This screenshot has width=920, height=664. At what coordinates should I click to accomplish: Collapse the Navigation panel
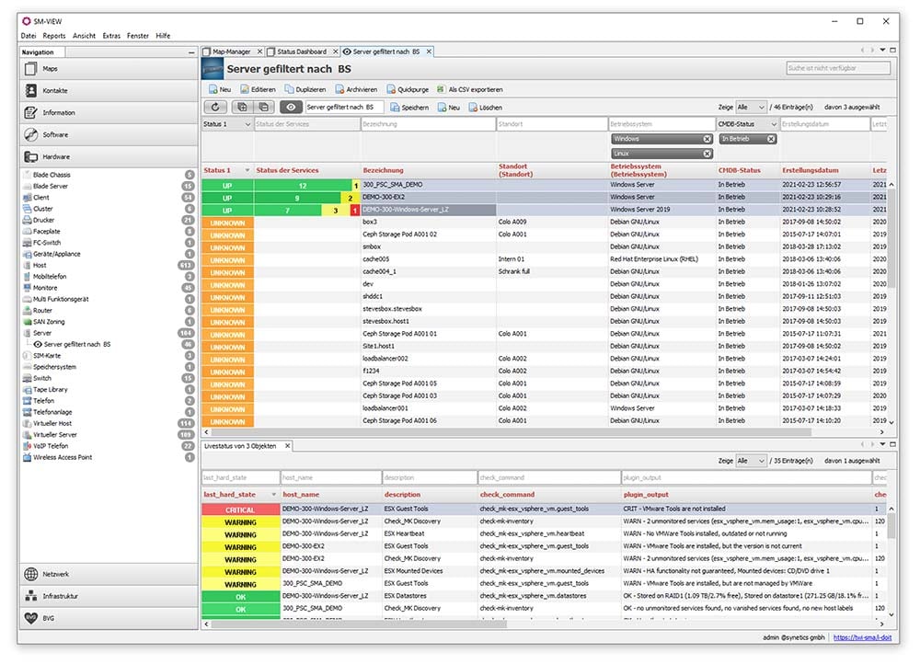point(191,52)
